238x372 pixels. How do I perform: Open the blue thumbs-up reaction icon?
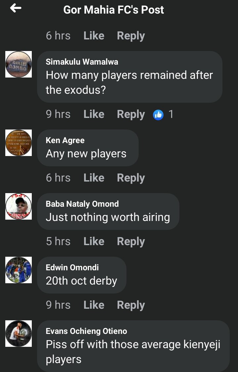tap(158, 115)
